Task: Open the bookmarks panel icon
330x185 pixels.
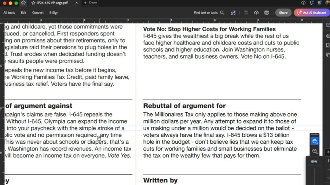Action: click(328, 45)
